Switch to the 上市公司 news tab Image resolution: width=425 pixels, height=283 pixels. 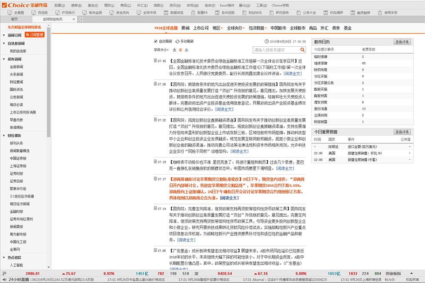(201, 28)
